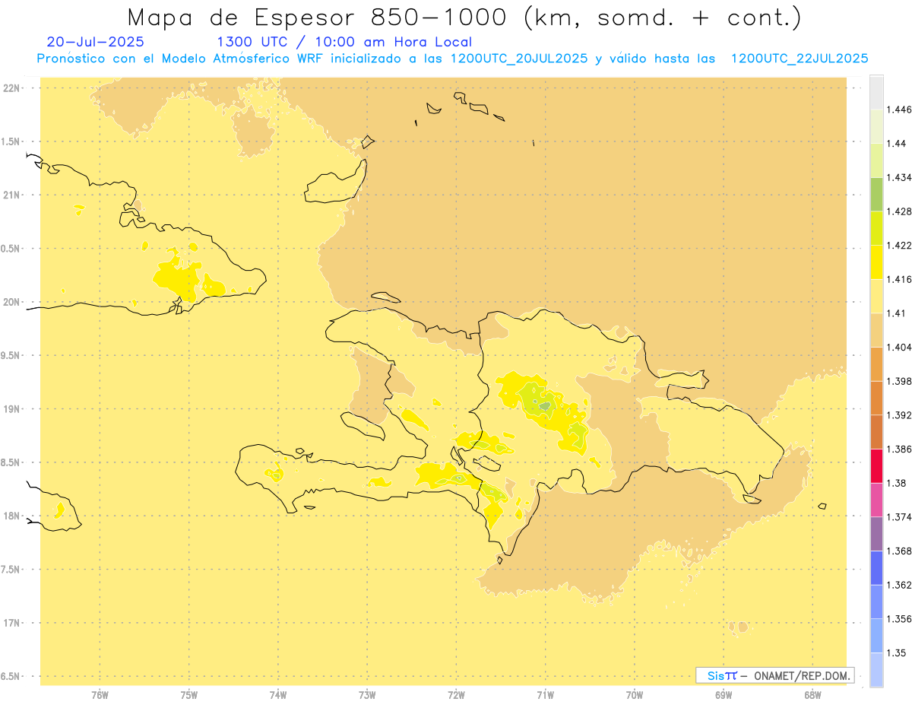Click the '68W' longitude label
912x705 pixels.
(812, 694)
